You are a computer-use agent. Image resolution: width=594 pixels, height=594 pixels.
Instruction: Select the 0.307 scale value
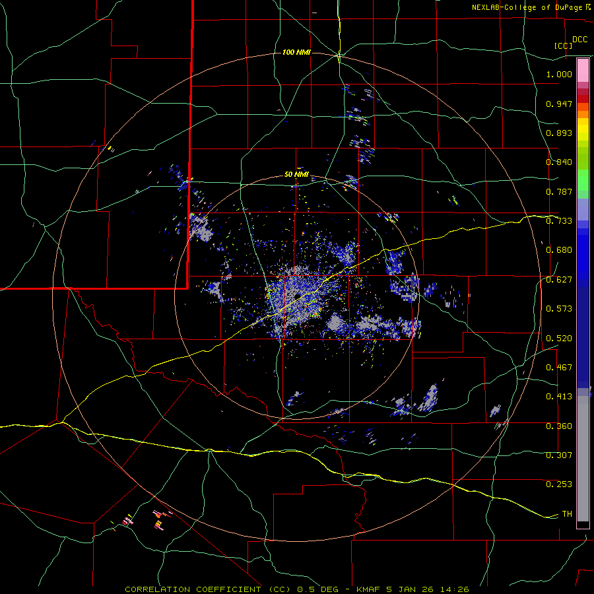(559, 455)
